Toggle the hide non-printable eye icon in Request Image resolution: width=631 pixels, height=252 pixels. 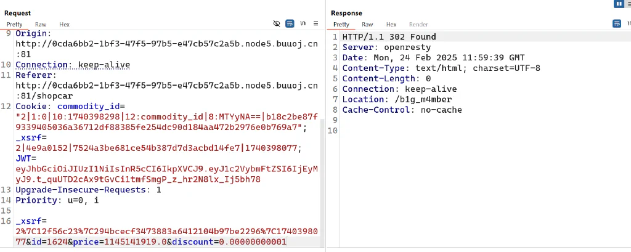(277, 24)
